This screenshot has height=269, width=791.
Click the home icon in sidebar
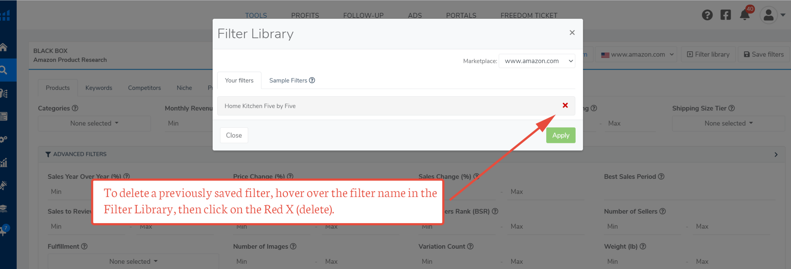[x=4, y=47]
